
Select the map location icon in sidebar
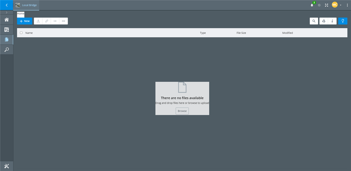pos(6,29)
